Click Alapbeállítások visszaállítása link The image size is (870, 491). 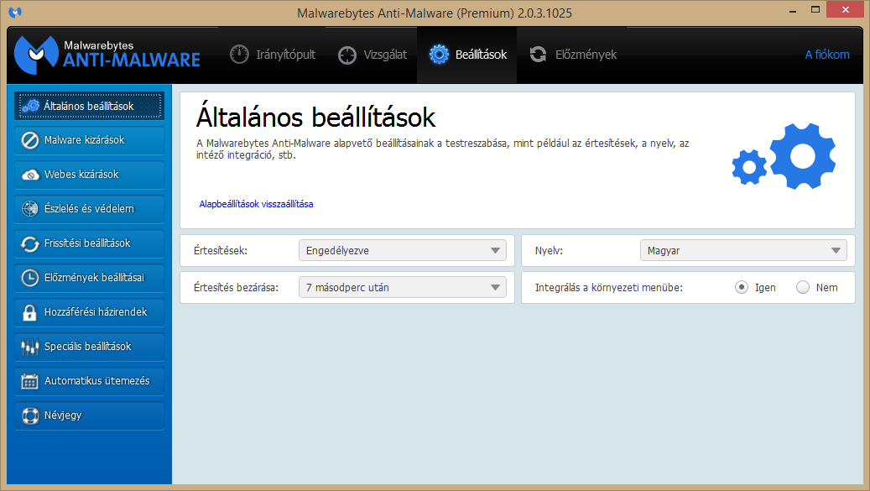[x=257, y=204]
